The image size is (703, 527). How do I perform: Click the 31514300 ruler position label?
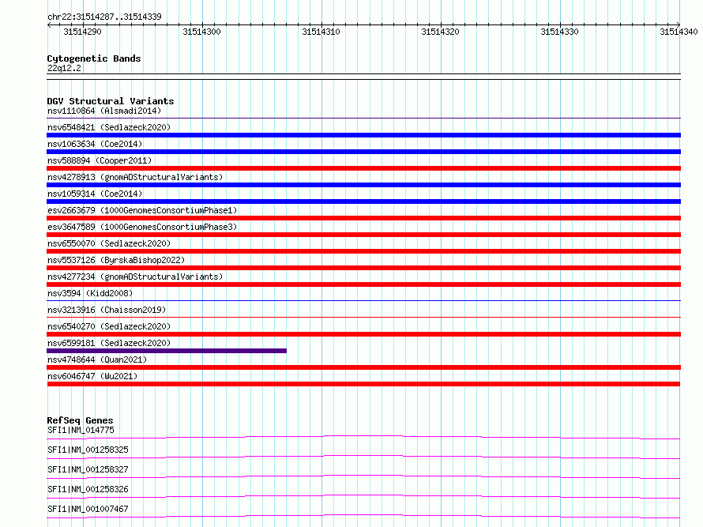pos(201,32)
